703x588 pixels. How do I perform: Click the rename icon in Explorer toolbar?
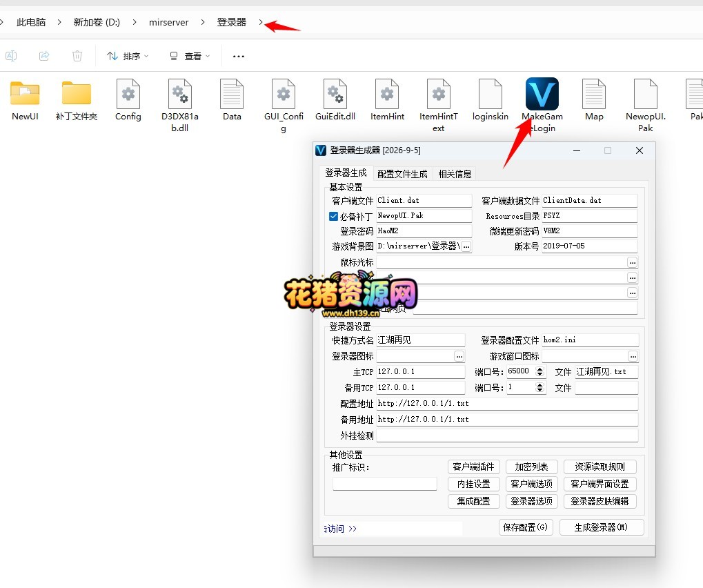pos(11,56)
